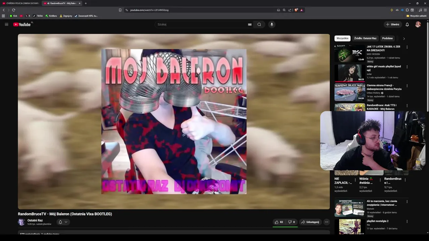Open Wszystkie zakładki bookmarks folder
The height and width of the screenshot is (241, 429).
click(x=417, y=16)
